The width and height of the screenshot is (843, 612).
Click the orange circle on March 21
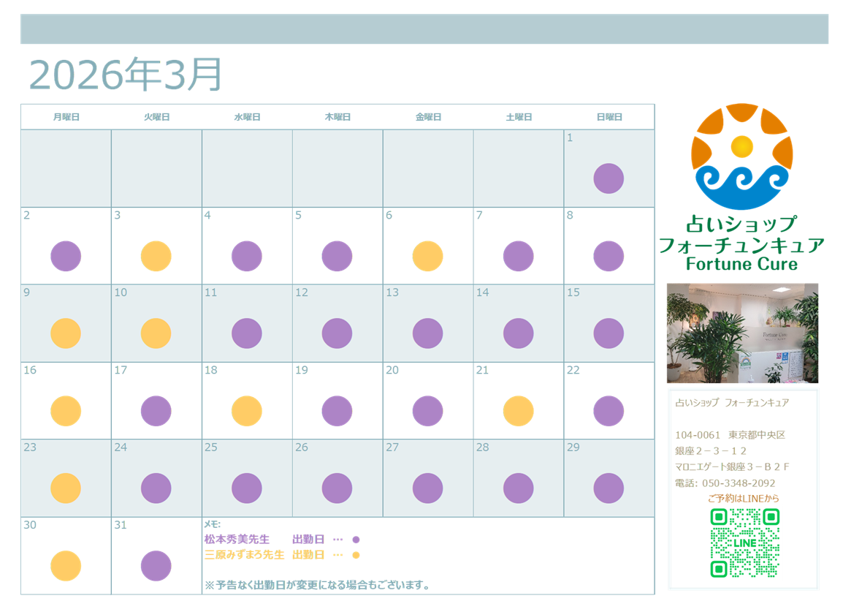pyautogui.click(x=518, y=411)
